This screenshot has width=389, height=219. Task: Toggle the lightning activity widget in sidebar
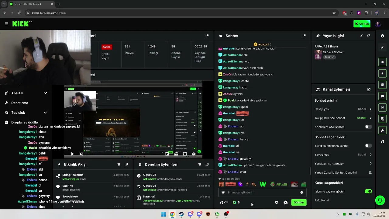382,73
